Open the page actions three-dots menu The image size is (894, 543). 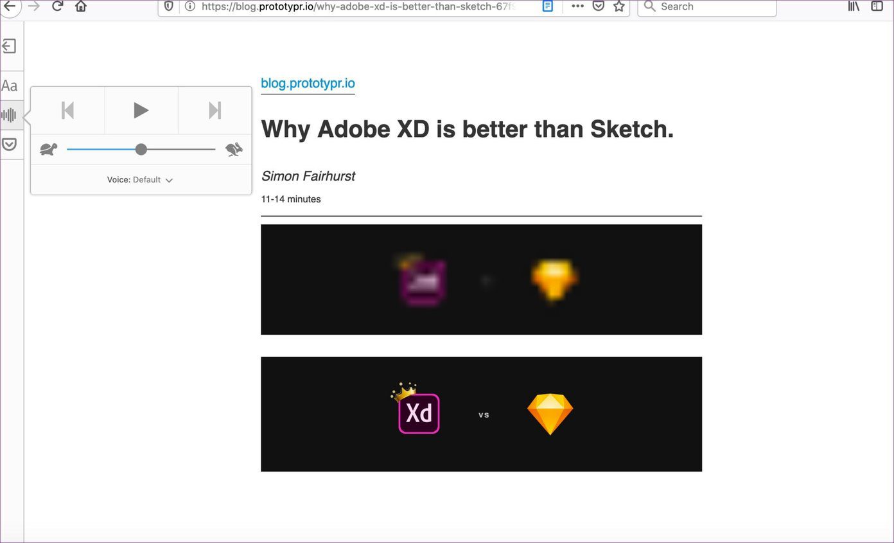[578, 6]
